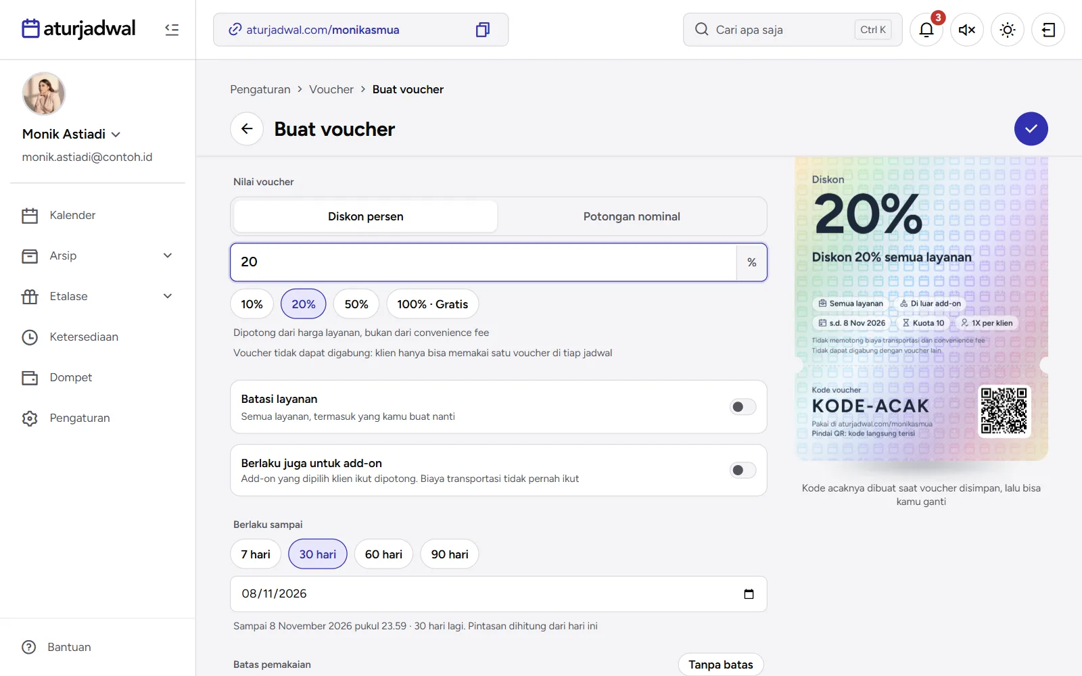Toggle the sound mute icon

point(967,30)
